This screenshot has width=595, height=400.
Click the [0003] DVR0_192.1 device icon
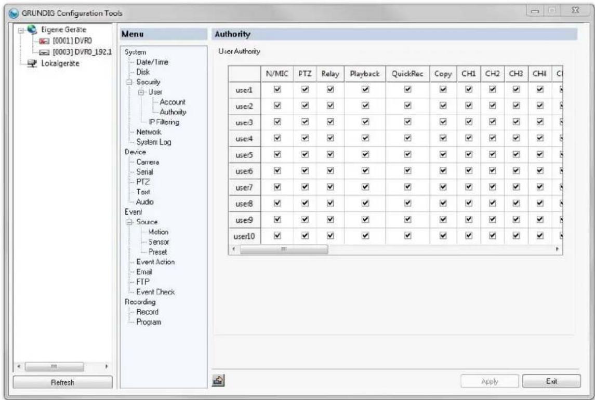click(x=44, y=52)
